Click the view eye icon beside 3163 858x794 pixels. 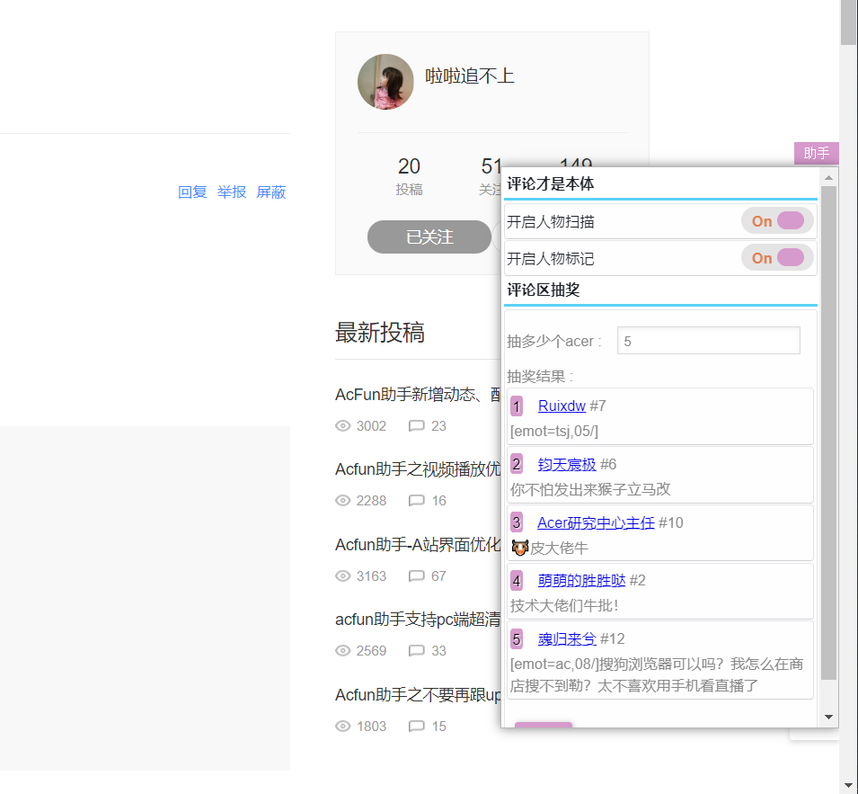[342, 576]
